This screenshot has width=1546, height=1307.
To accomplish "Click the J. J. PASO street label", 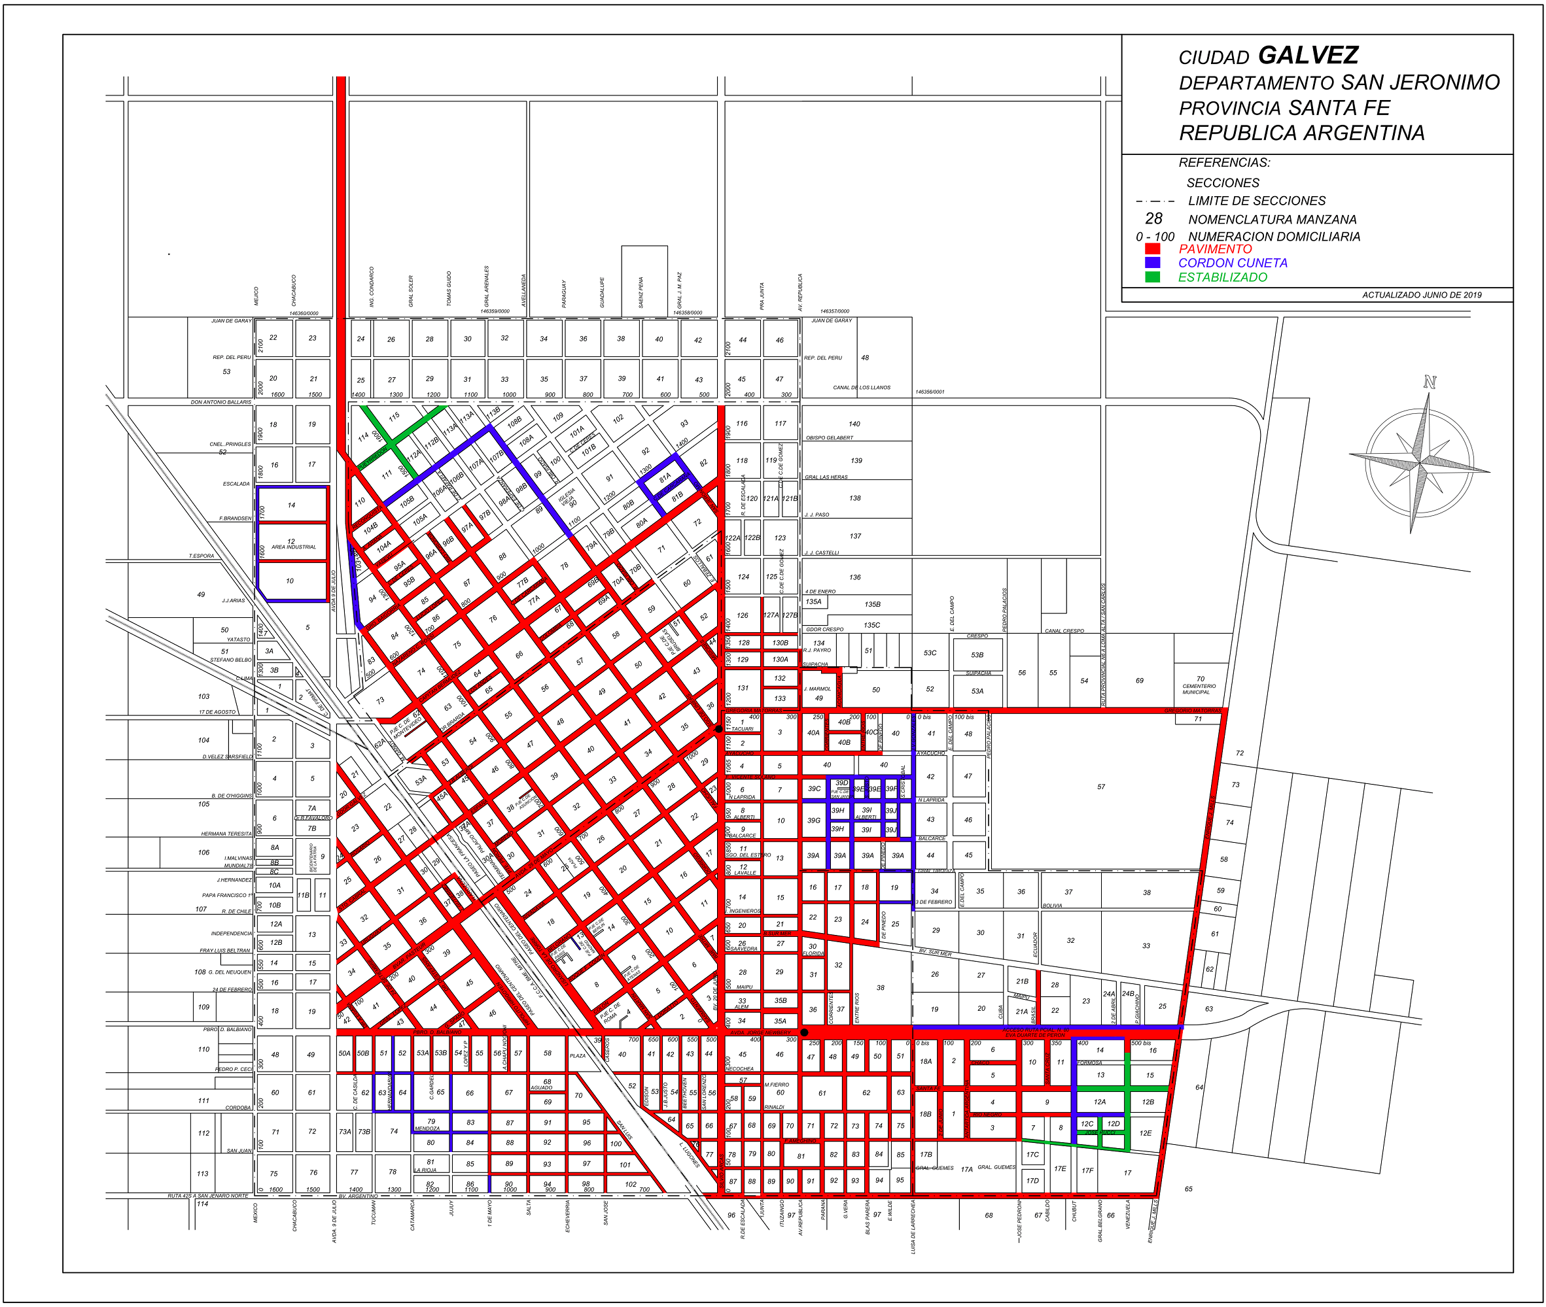I will (817, 514).
